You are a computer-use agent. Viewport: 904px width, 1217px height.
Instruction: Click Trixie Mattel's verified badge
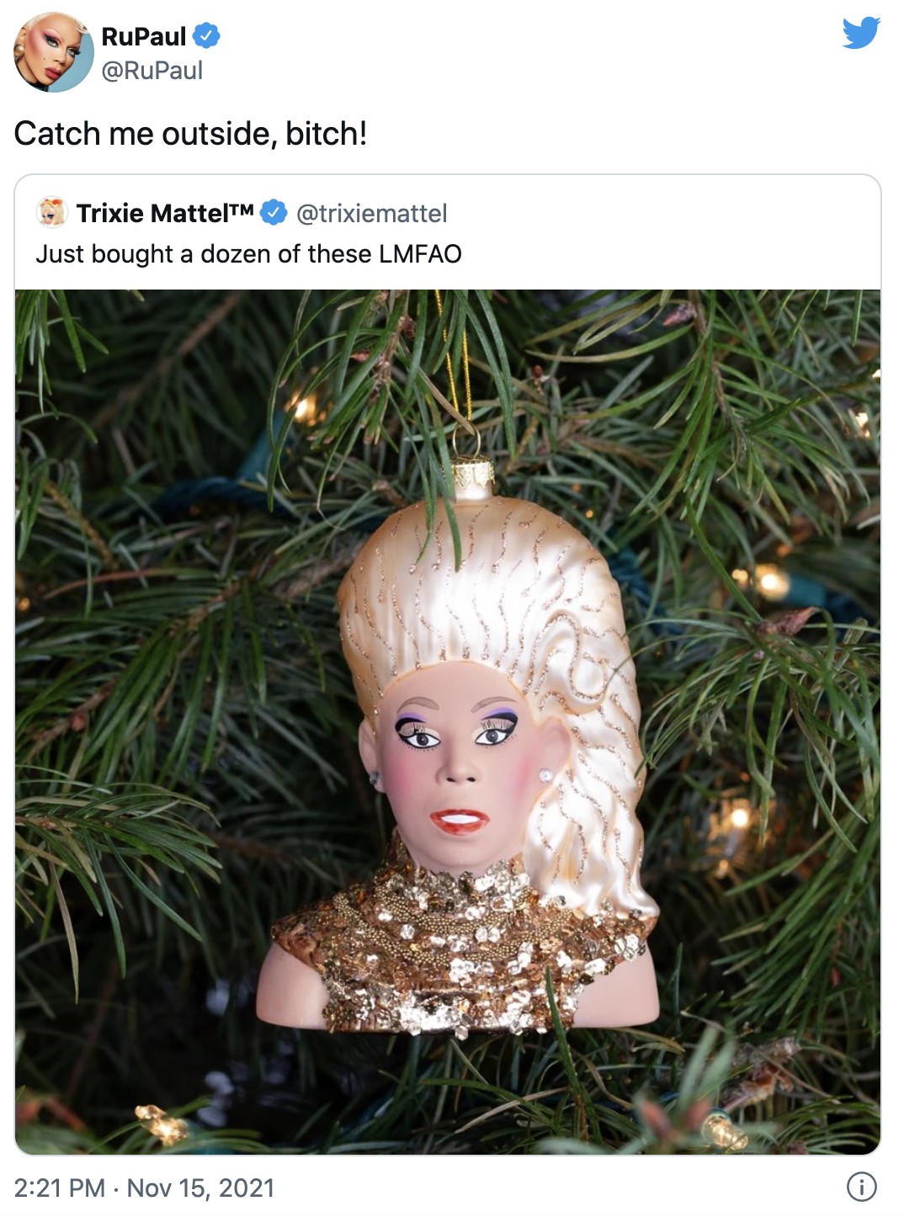[x=274, y=213]
